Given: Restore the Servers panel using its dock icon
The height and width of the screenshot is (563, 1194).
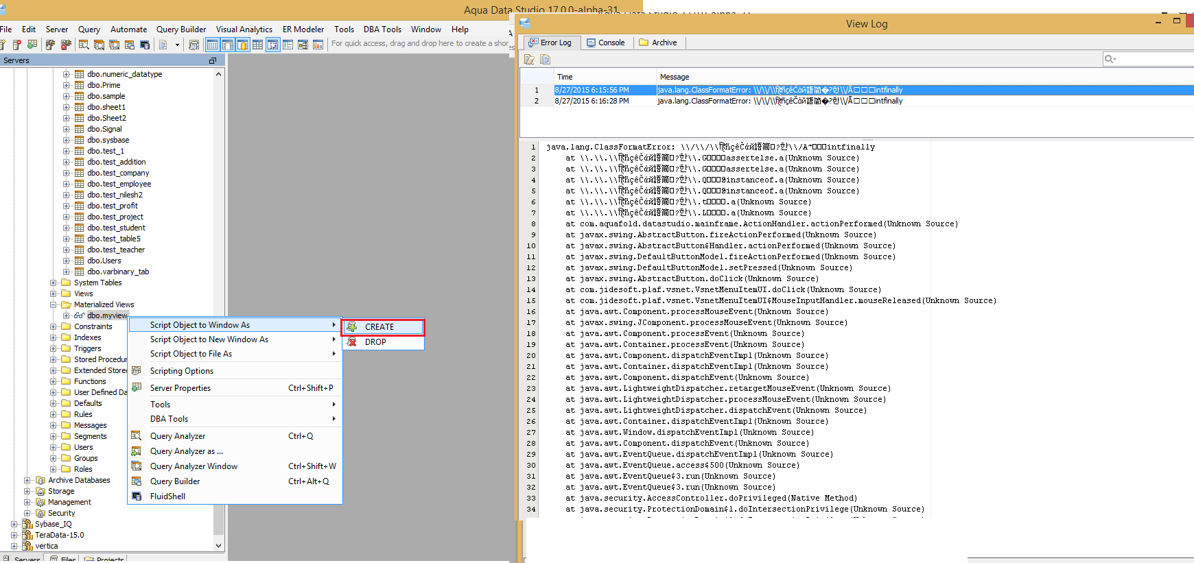Looking at the screenshot, I should pyautogui.click(x=213, y=61).
